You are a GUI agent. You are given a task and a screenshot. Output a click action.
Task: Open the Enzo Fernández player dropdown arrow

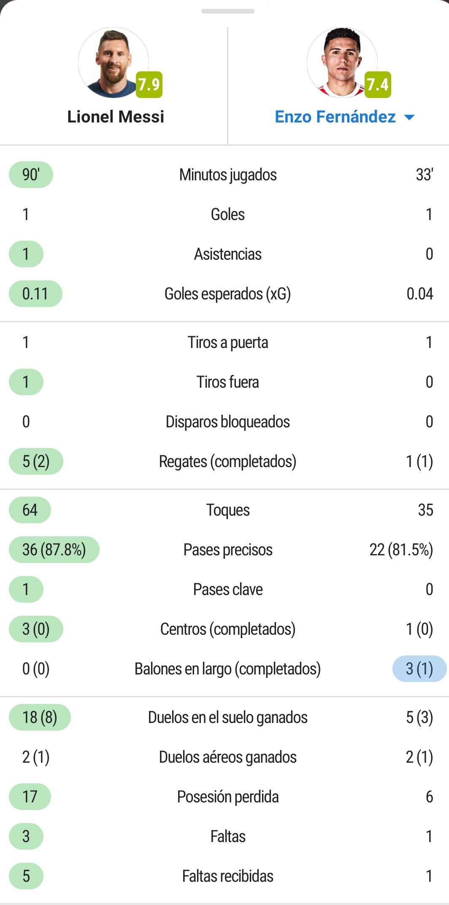click(x=409, y=117)
